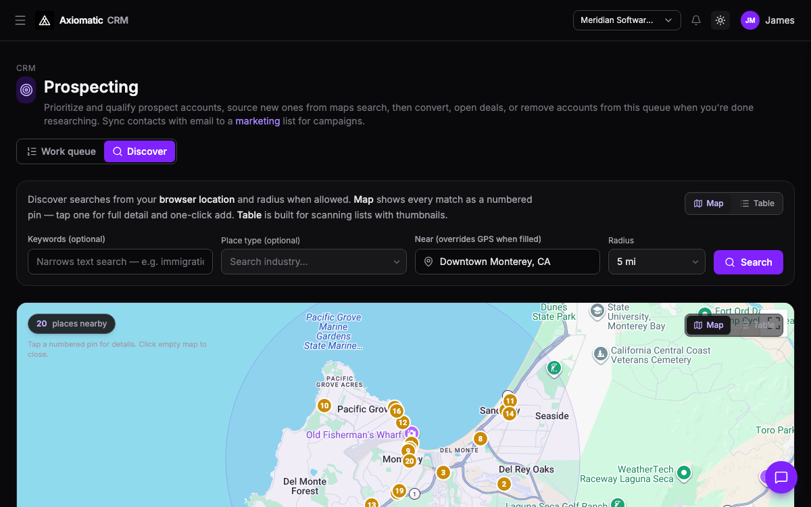Click the Pacific Grove Marine Gardens label
This screenshot has height=507, width=811.
click(x=334, y=331)
